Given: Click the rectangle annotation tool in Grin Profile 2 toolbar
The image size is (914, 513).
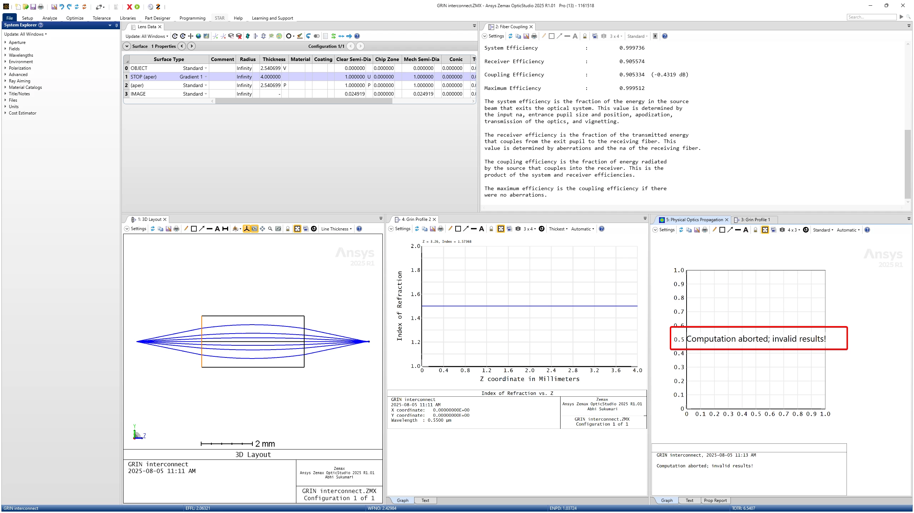Looking at the screenshot, I should [x=458, y=229].
